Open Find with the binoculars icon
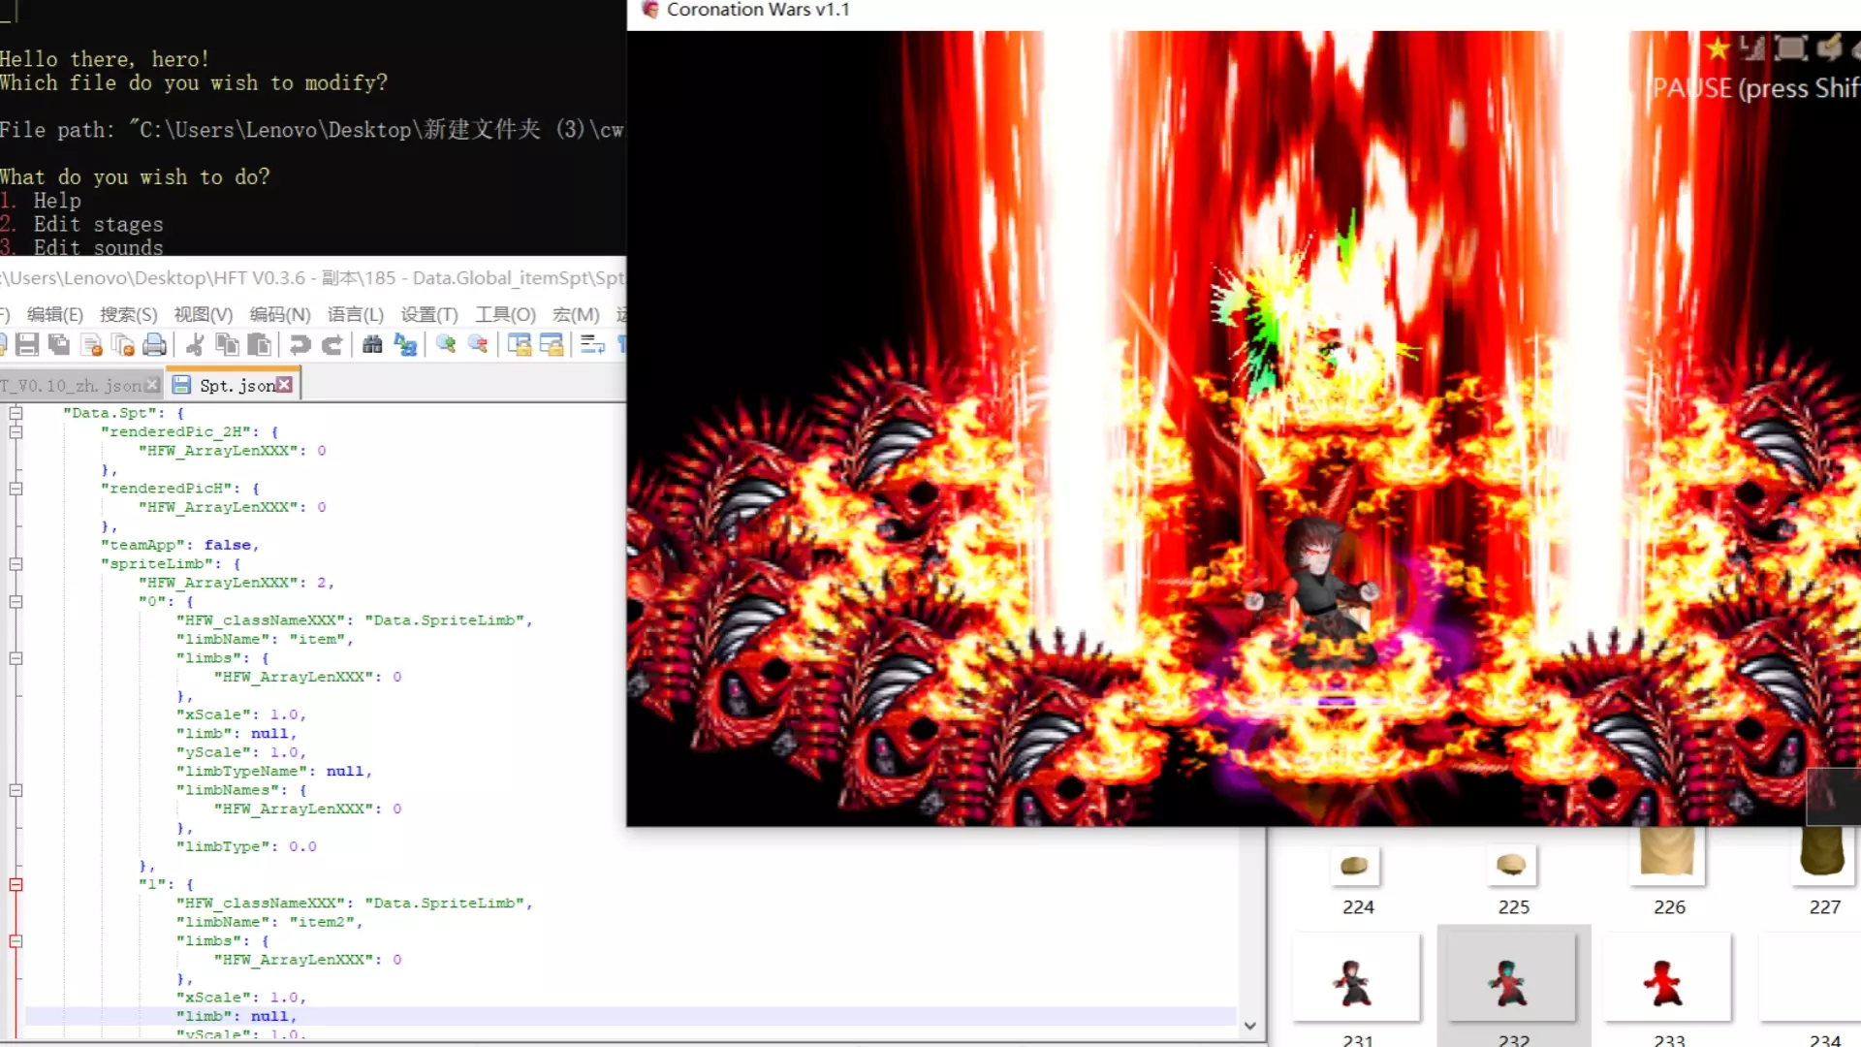Viewport: 1861px width, 1047px height. pyautogui.click(x=372, y=344)
